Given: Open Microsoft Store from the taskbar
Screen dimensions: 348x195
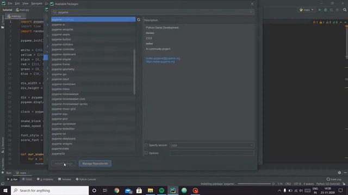Looking at the screenshot, I should (139, 190).
